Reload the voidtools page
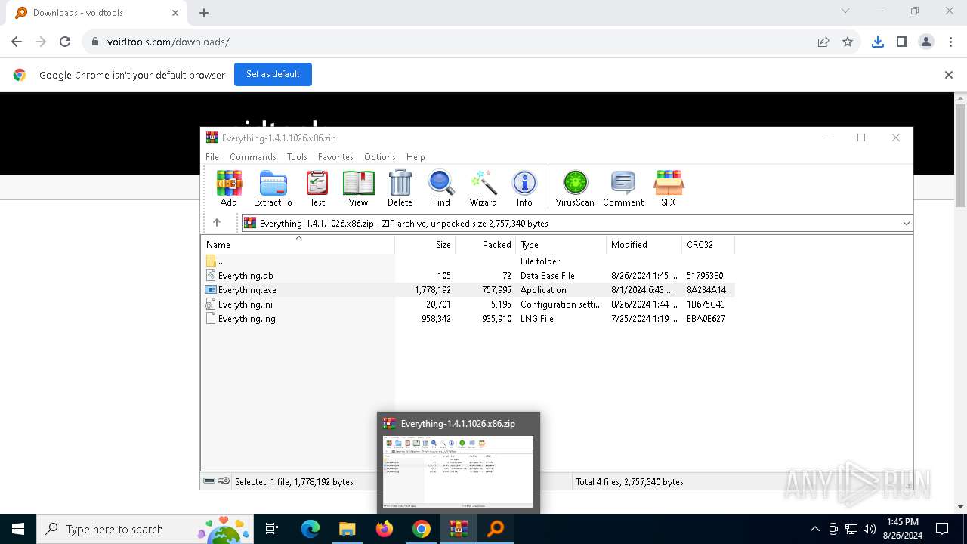The image size is (967, 544). click(x=65, y=42)
